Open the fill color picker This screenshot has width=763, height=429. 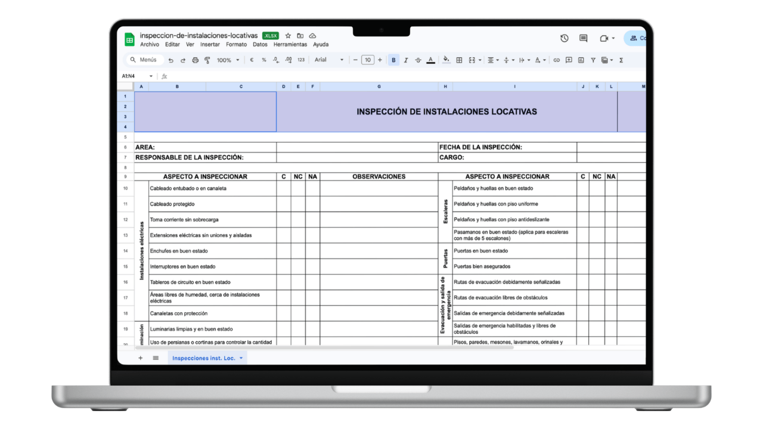point(446,60)
